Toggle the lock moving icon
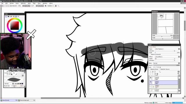 tap(158, 67)
